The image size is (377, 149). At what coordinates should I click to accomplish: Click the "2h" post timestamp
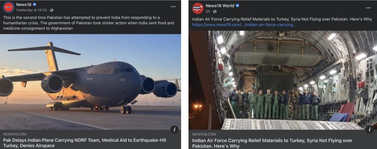pos(208,11)
